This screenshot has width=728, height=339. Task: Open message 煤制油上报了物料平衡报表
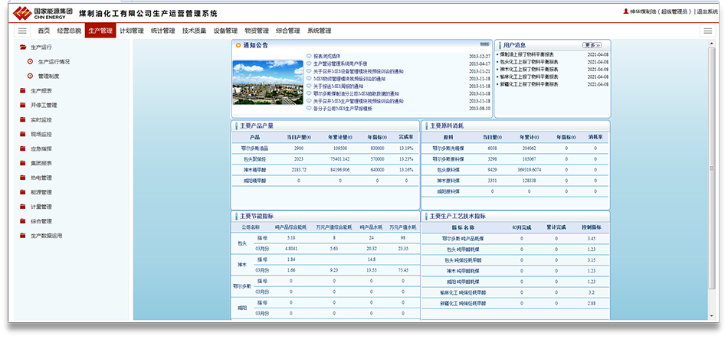click(529, 54)
